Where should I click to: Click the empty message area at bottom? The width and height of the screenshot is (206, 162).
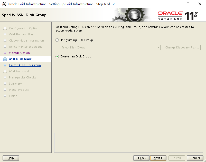(128, 143)
